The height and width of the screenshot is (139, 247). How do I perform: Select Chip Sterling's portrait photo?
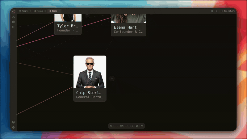click(x=90, y=72)
